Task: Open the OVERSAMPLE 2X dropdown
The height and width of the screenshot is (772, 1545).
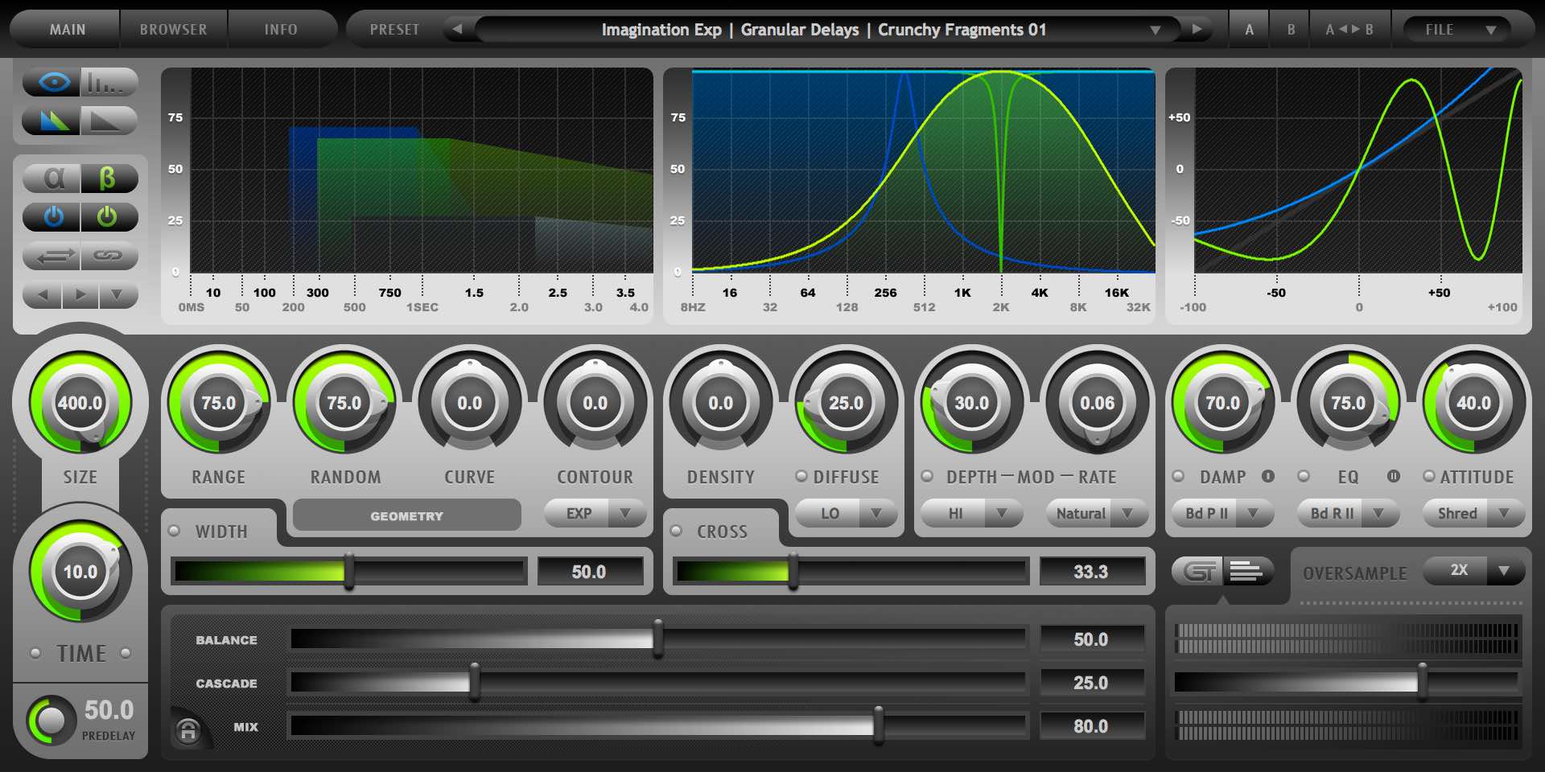Action: pyautogui.click(x=1474, y=570)
